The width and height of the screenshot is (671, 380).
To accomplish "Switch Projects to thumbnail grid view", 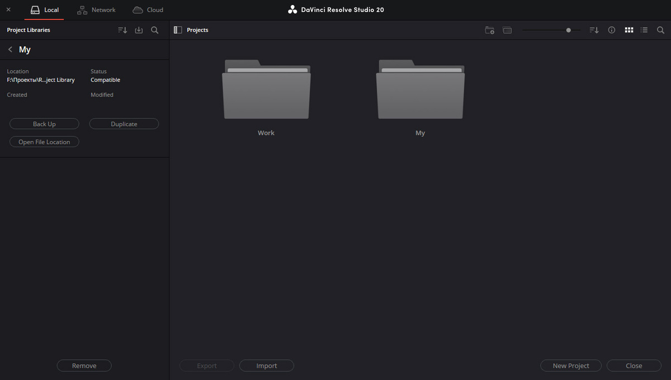I will (x=629, y=30).
